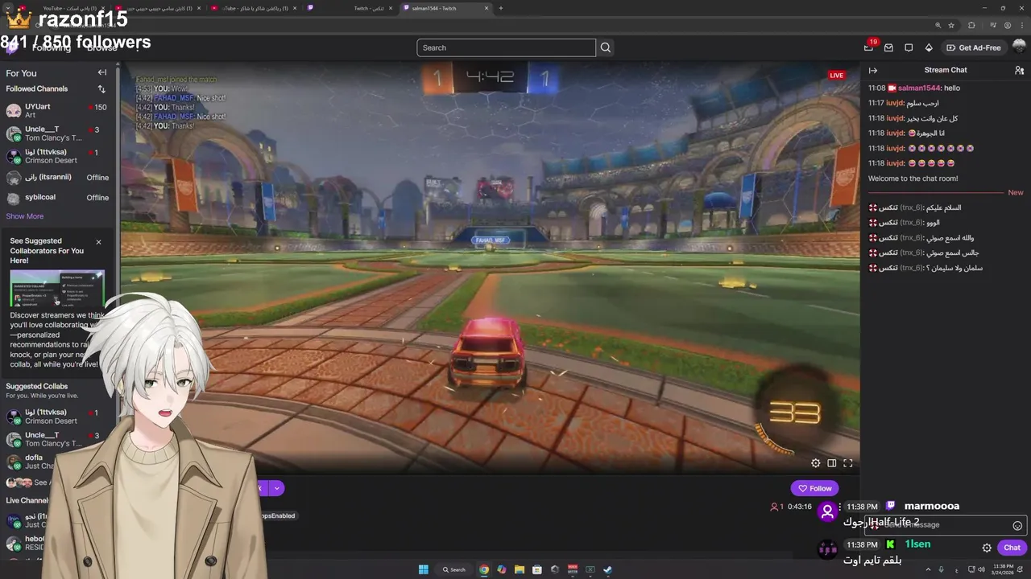This screenshot has height=579, width=1031.
Task: Open Chrome from the taskbar
Action: tap(484, 569)
